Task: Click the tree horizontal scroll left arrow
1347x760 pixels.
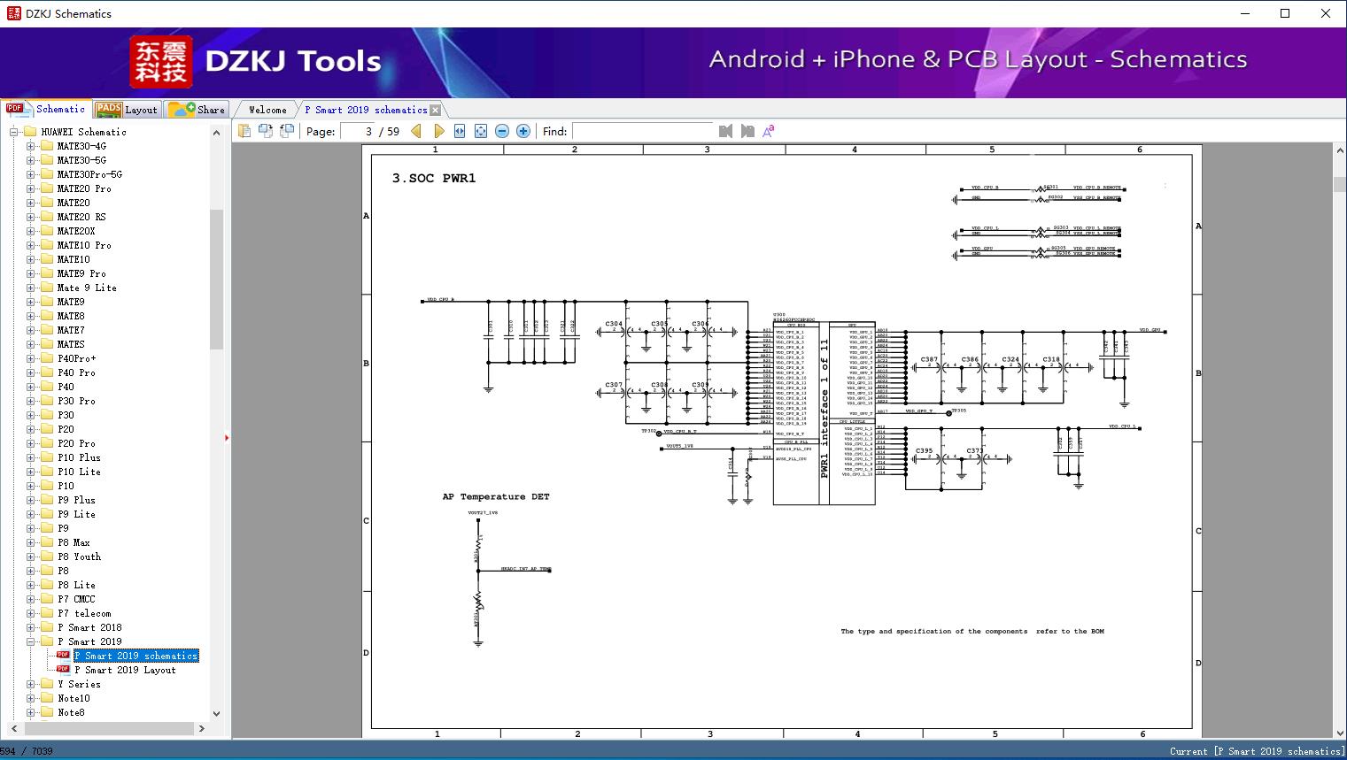Action: coord(13,728)
